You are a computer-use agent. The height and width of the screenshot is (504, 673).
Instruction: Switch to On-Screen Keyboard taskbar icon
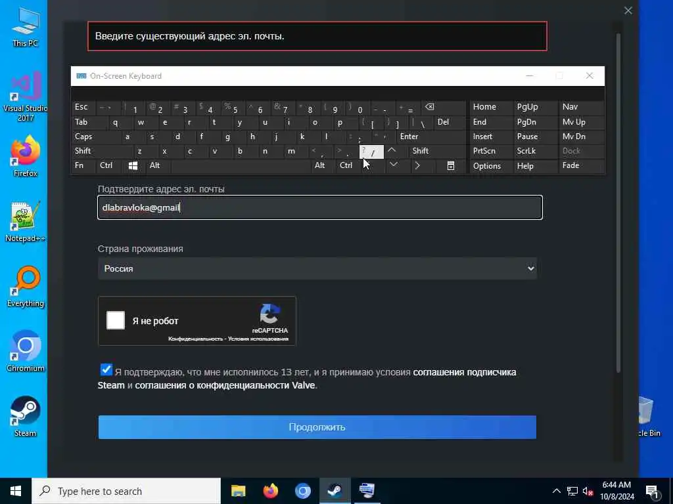click(x=367, y=491)
